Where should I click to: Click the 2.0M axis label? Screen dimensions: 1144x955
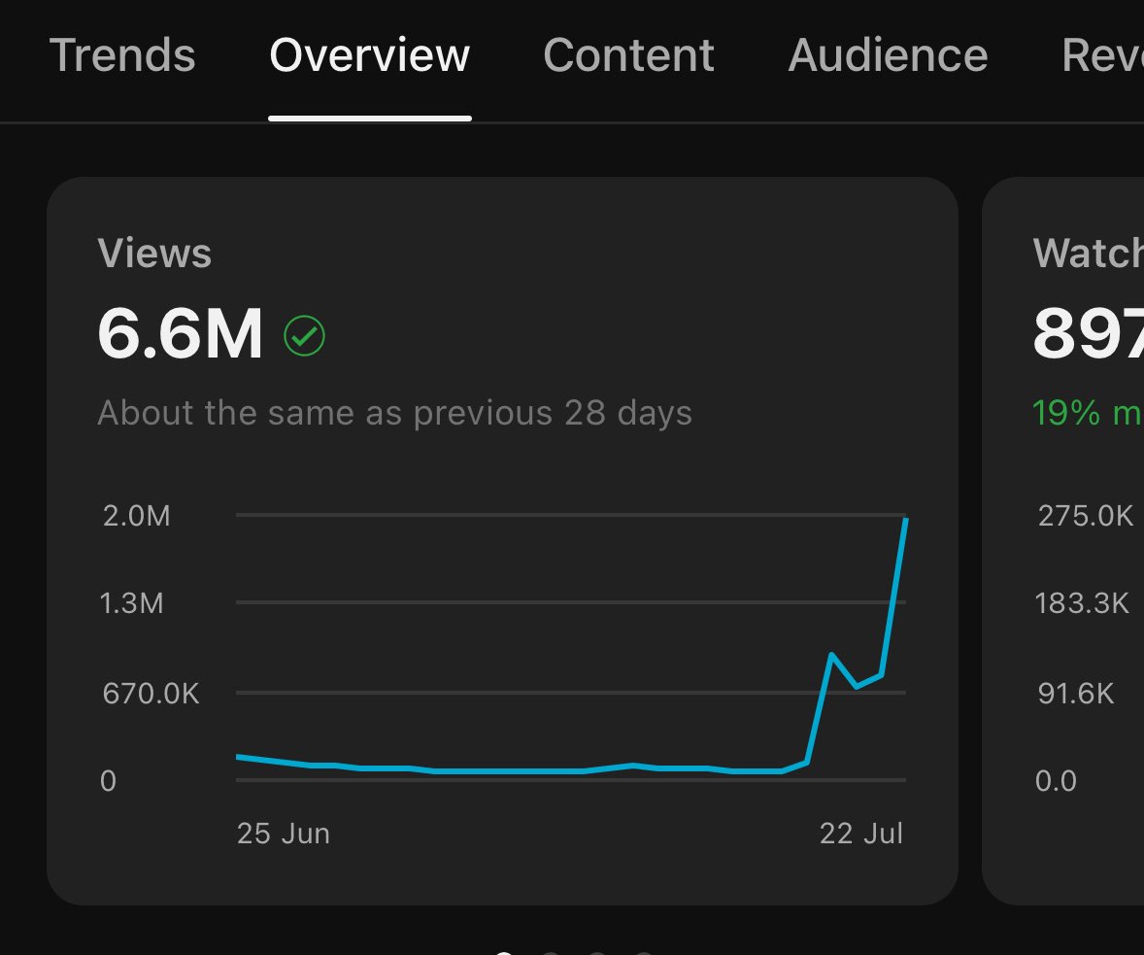pos(136,516)
